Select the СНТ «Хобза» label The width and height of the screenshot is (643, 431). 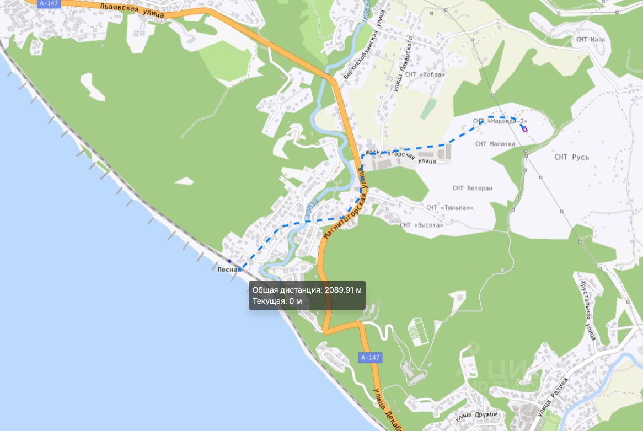click(x=425, y=74)
